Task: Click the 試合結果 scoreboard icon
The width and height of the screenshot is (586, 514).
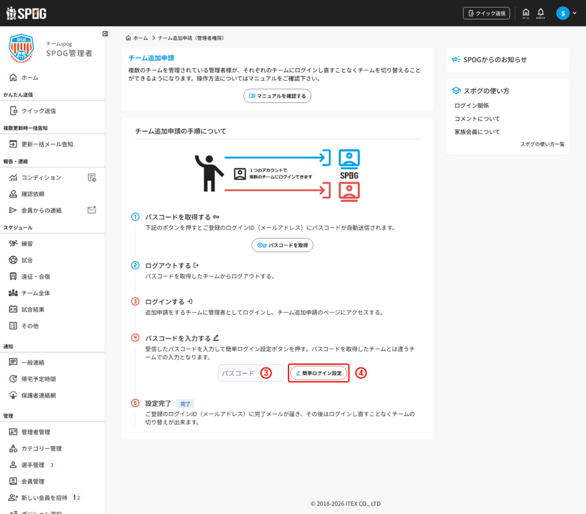Action: (x=13, y=309)
